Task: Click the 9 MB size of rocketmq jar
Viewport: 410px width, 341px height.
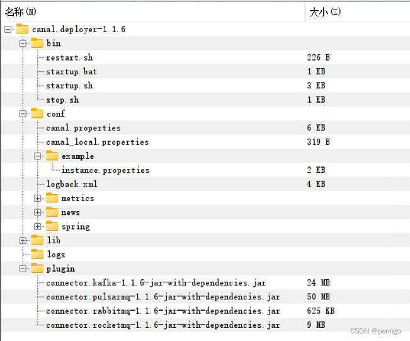Action: (x=316, y=325)
